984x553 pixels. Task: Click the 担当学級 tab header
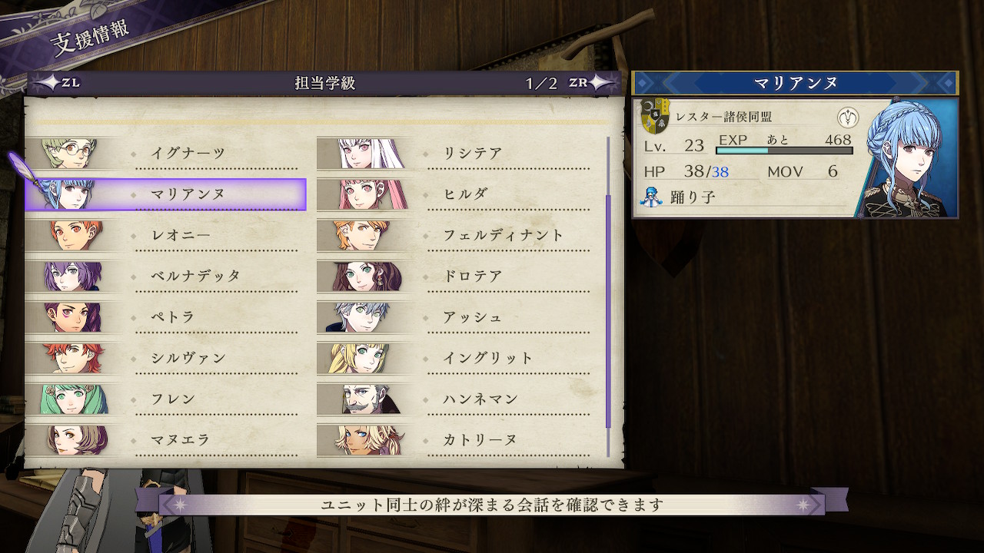pyautogui.click(x=324, y=84)
